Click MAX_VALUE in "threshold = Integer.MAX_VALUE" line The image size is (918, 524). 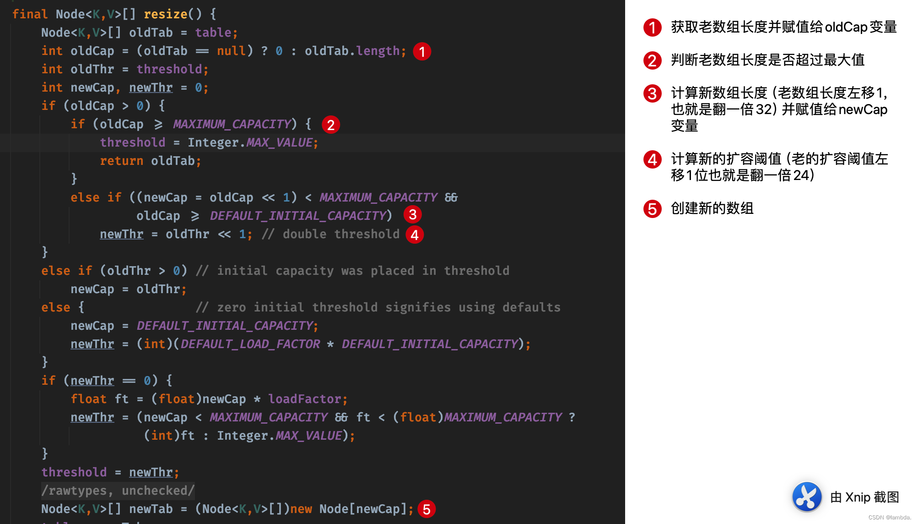(279, 142)
